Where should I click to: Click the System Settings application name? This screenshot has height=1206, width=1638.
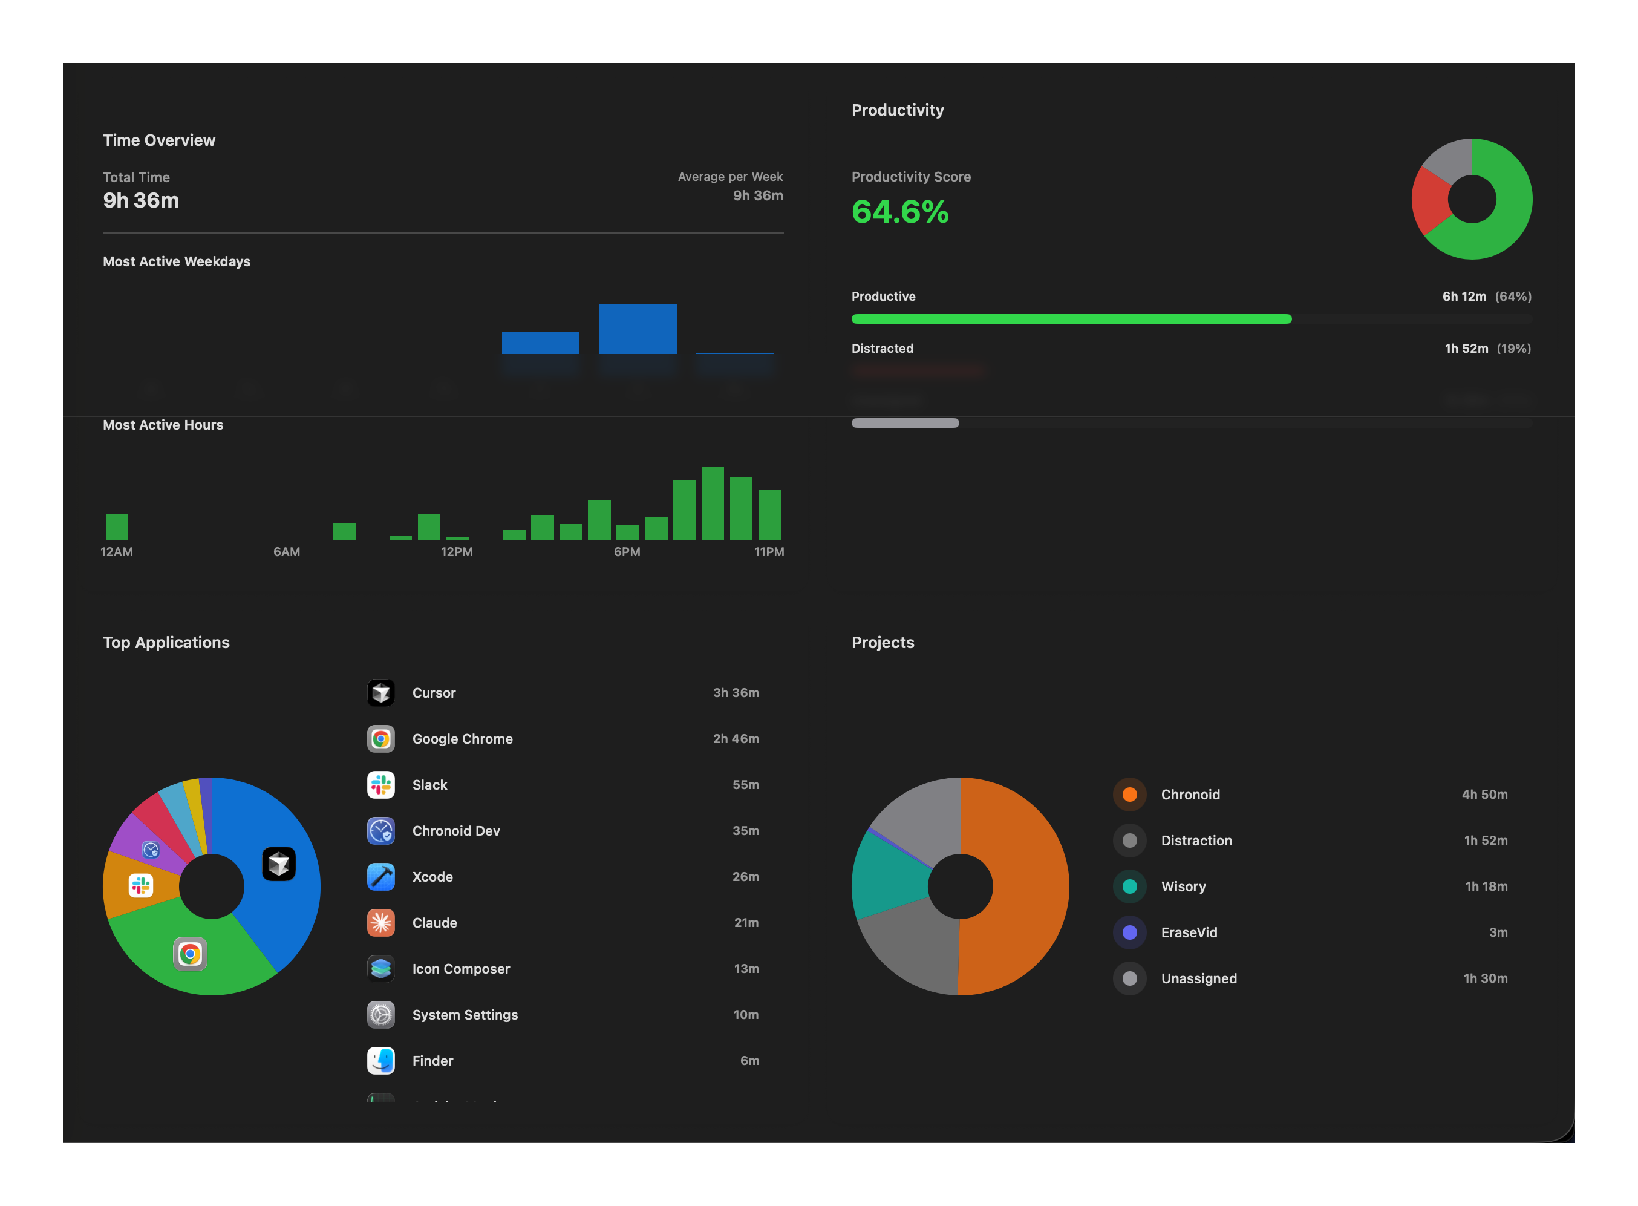click(465, 1015)
